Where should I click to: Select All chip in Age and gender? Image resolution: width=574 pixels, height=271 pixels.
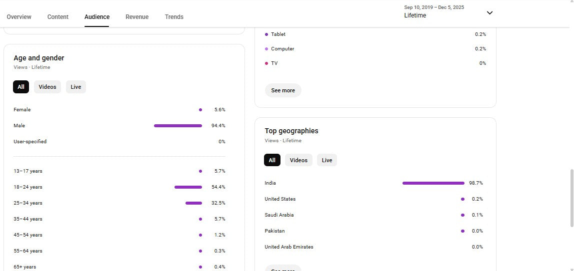pyautogui.click(x=21, y=87)
